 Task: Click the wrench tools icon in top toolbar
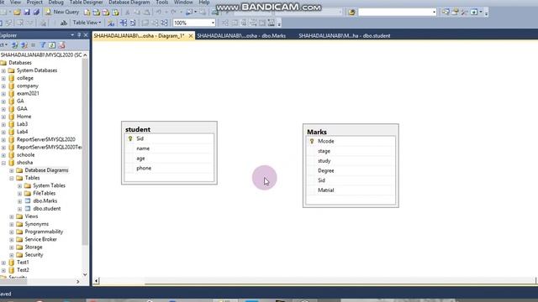tap(464, 13)
